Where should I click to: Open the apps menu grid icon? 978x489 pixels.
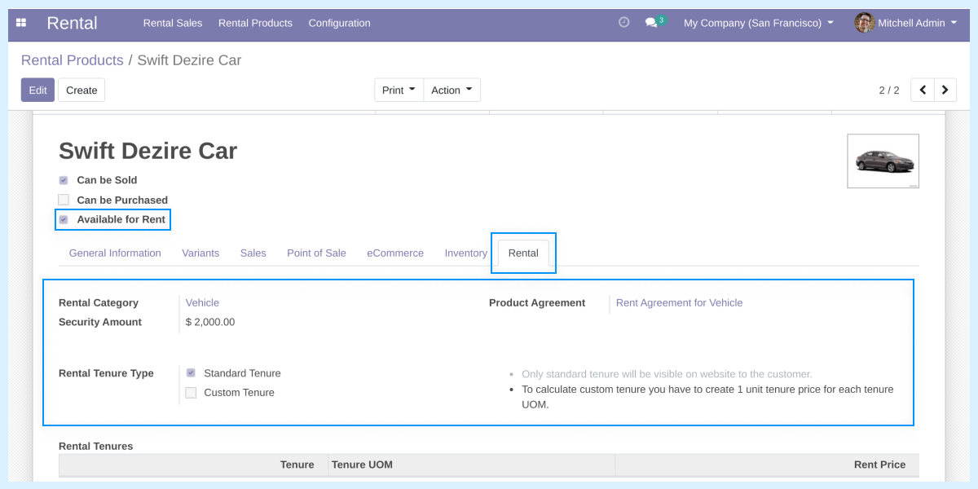point(20,23)
